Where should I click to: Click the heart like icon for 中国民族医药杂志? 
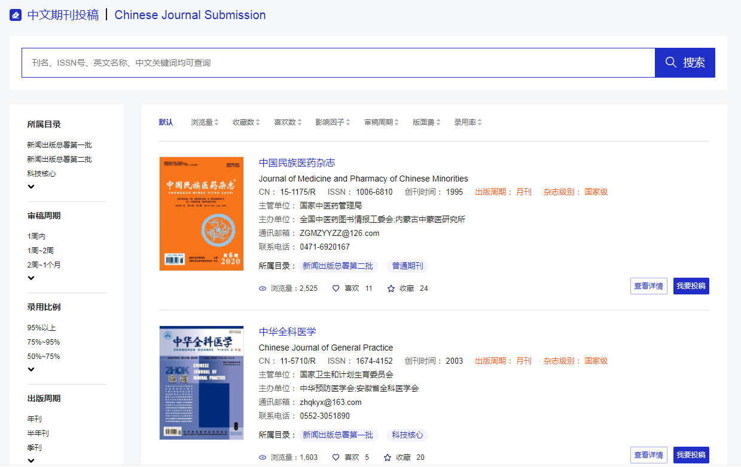click(336, 288)
